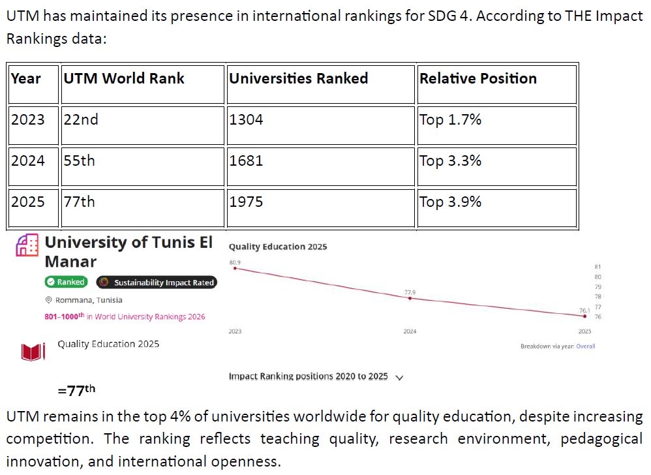Open the 801–1000th World University Rankings link
The height and width of the screenshot is (475, 651).
[125, 317]
